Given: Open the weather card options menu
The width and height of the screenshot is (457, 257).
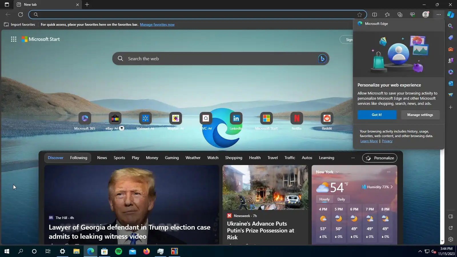Looking at the screenshot, I should point(388,172).
